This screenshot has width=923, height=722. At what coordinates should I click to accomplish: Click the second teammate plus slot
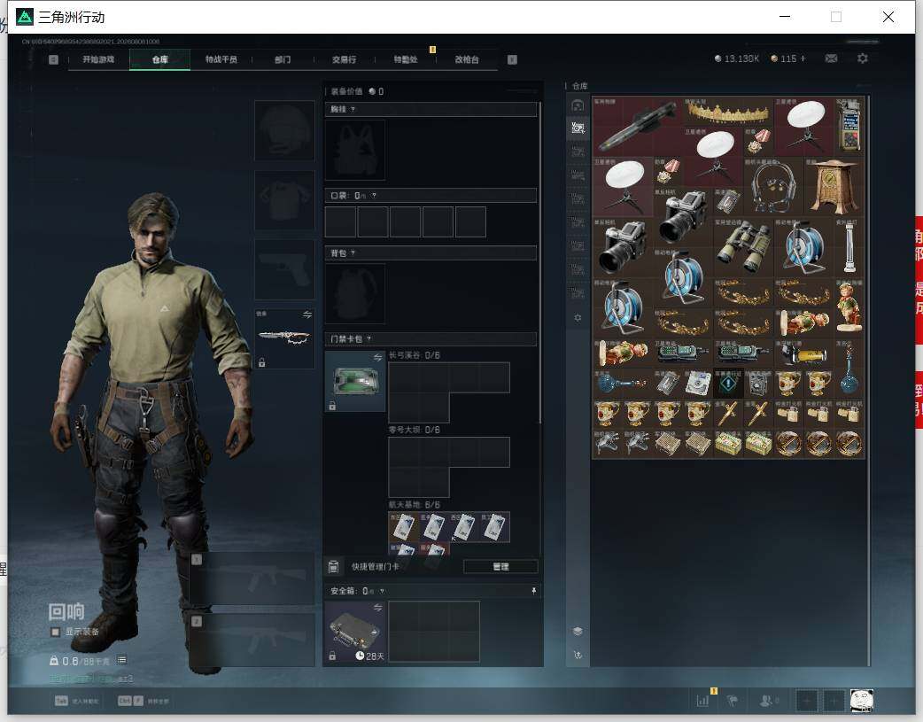pos(833,701)
